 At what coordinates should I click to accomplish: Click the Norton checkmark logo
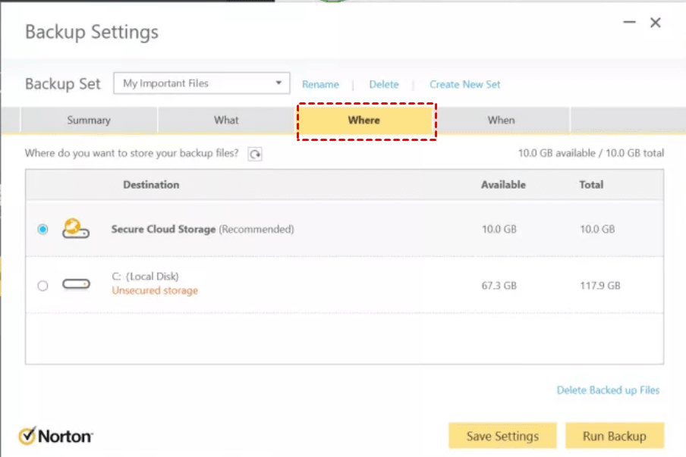[27, 436]
